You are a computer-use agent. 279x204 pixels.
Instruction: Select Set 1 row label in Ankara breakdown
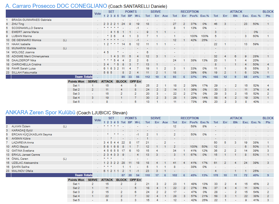pos(76,184)
